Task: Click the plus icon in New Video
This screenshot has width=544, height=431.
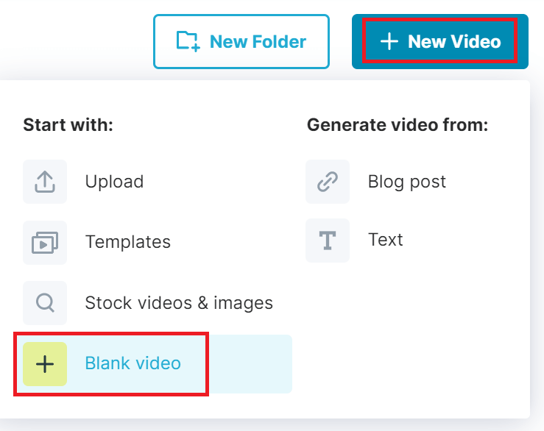Action: pos(389,42)
